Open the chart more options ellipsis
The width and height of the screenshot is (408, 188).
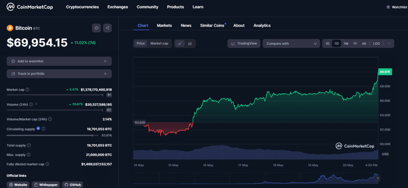pos(389,43)
